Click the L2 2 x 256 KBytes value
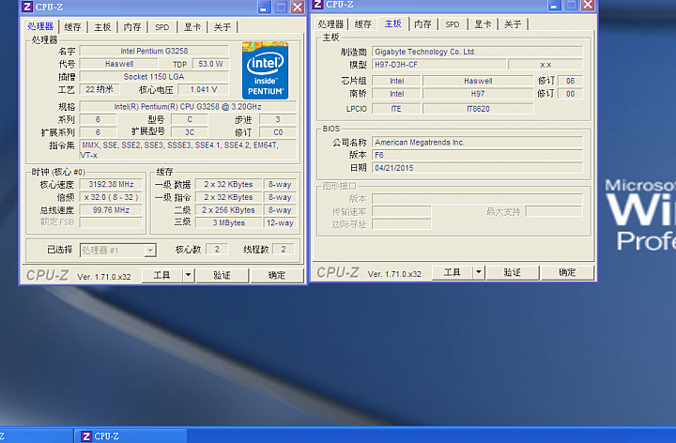This screenshot has width=676, height=443. (228, 210)
